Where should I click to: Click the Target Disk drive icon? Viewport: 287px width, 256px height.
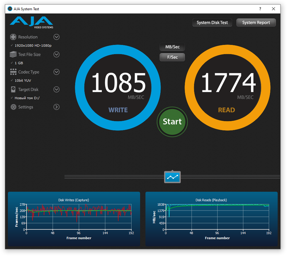click(x=13, y=89)
